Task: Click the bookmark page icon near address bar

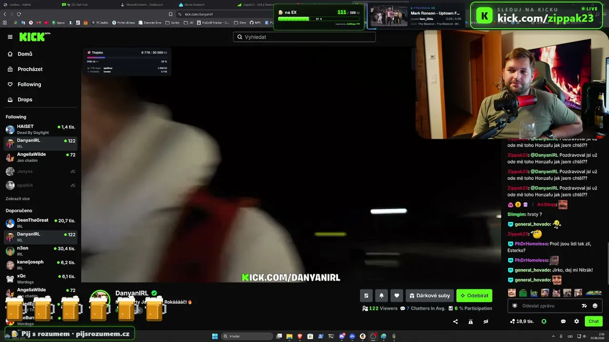Action: pyautogui.click(x=170, y=14)
